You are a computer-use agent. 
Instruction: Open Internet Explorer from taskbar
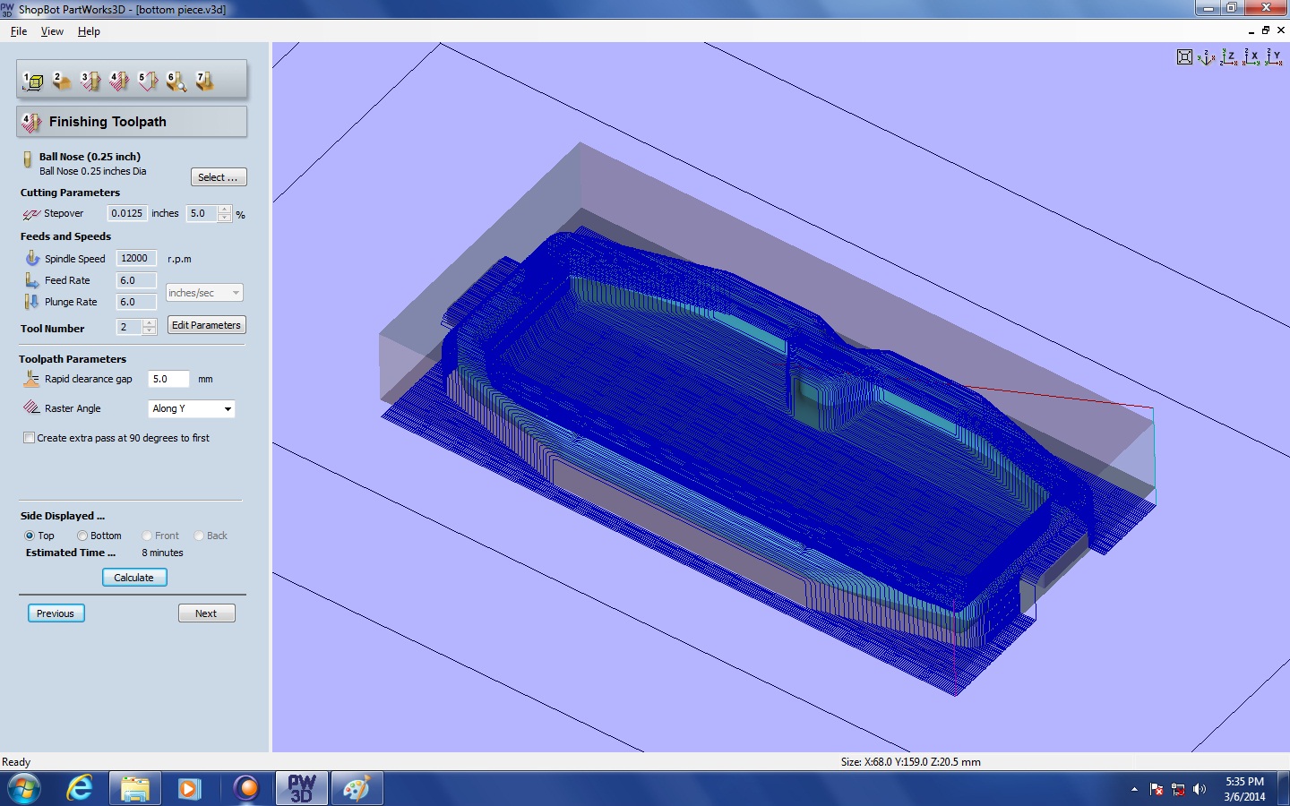(80, 788)
